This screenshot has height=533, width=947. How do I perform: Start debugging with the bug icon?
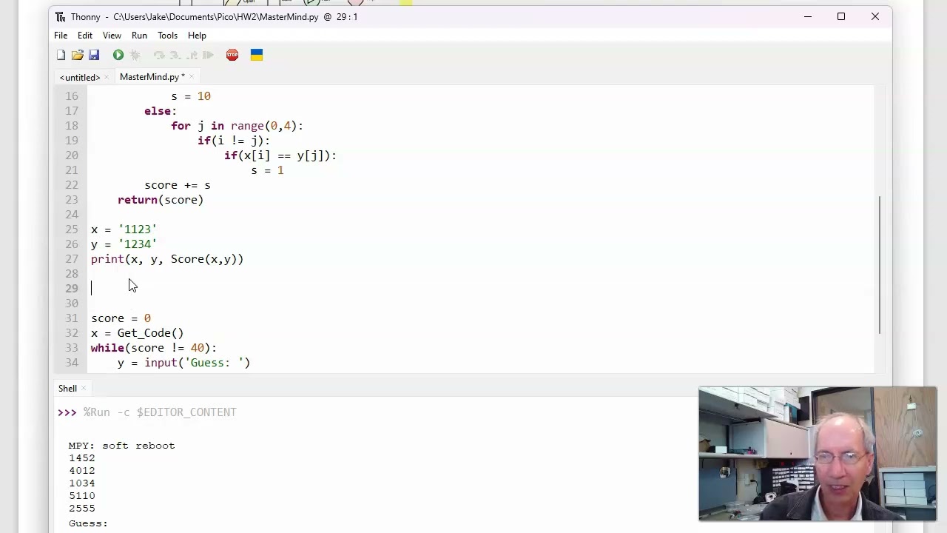[135, 56]
